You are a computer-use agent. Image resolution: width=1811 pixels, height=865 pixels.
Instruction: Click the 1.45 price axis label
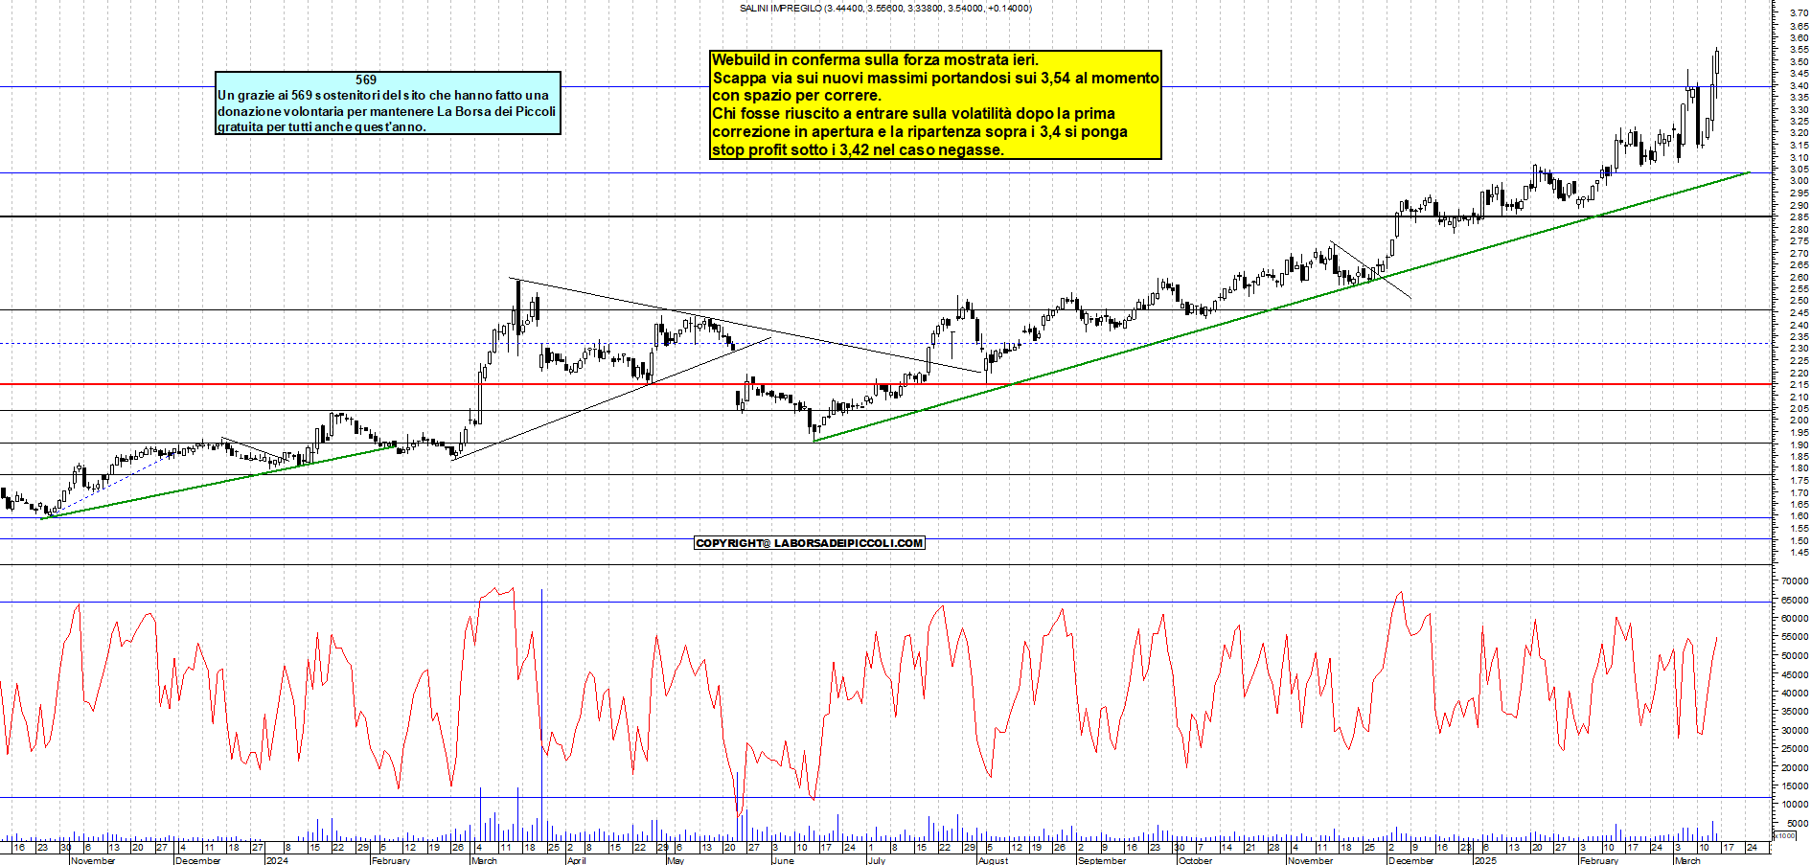1799,553
